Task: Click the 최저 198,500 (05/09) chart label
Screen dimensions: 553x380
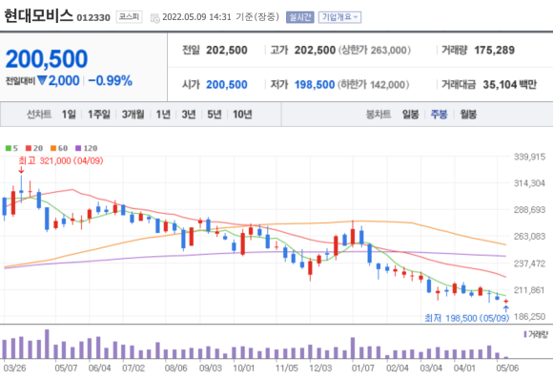Action: pos(467,318)
